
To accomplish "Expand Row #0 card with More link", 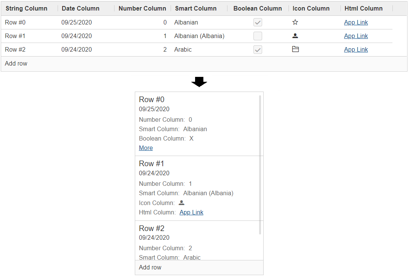I will point(146,148).
